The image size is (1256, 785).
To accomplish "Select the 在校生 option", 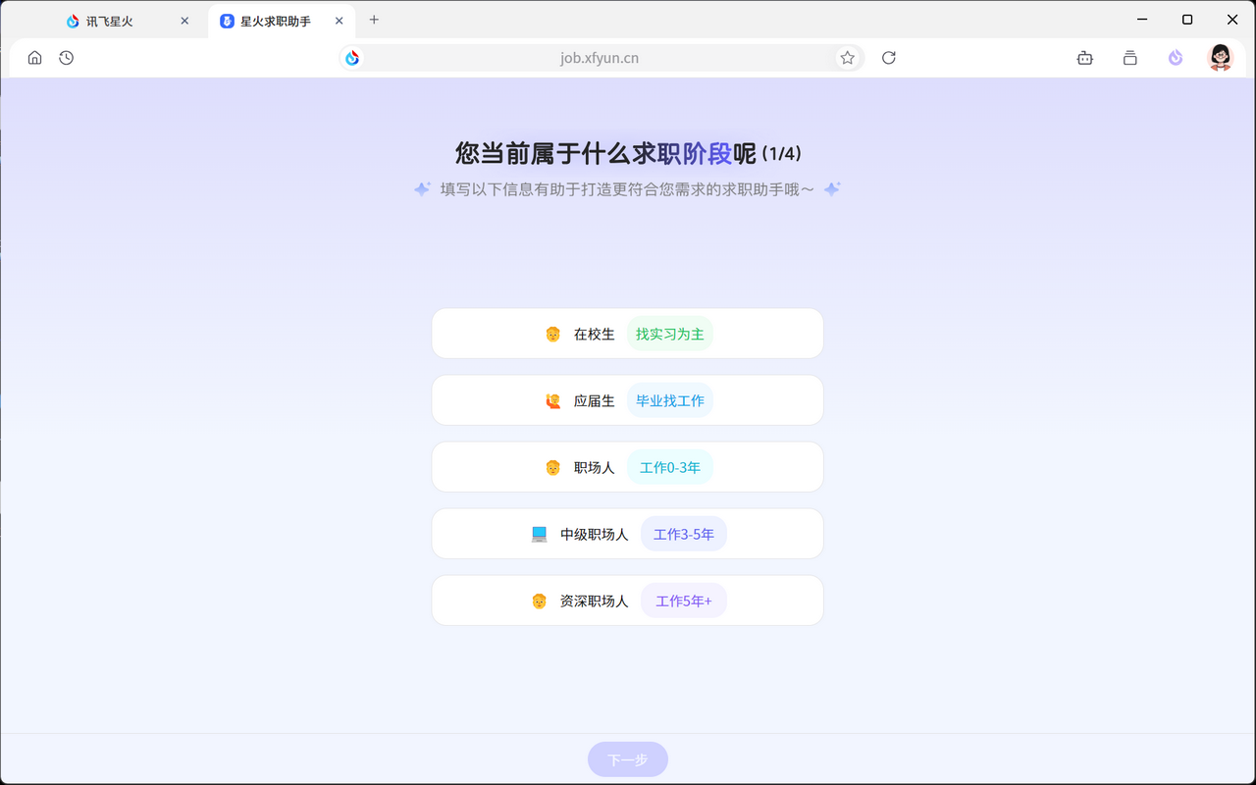I will coord(627,333).
